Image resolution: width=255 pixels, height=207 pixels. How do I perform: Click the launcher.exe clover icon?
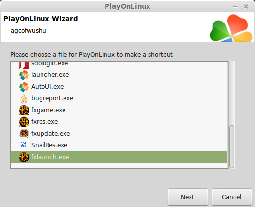point(24,75)
